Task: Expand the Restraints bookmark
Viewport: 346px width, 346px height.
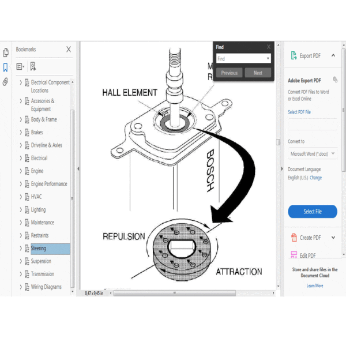Action: coord(21,235)
